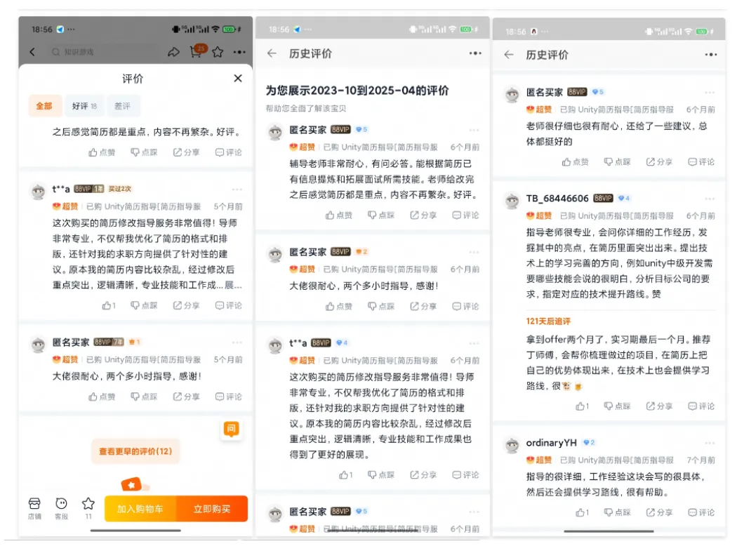Select the 全部 reviews filter

44,106
